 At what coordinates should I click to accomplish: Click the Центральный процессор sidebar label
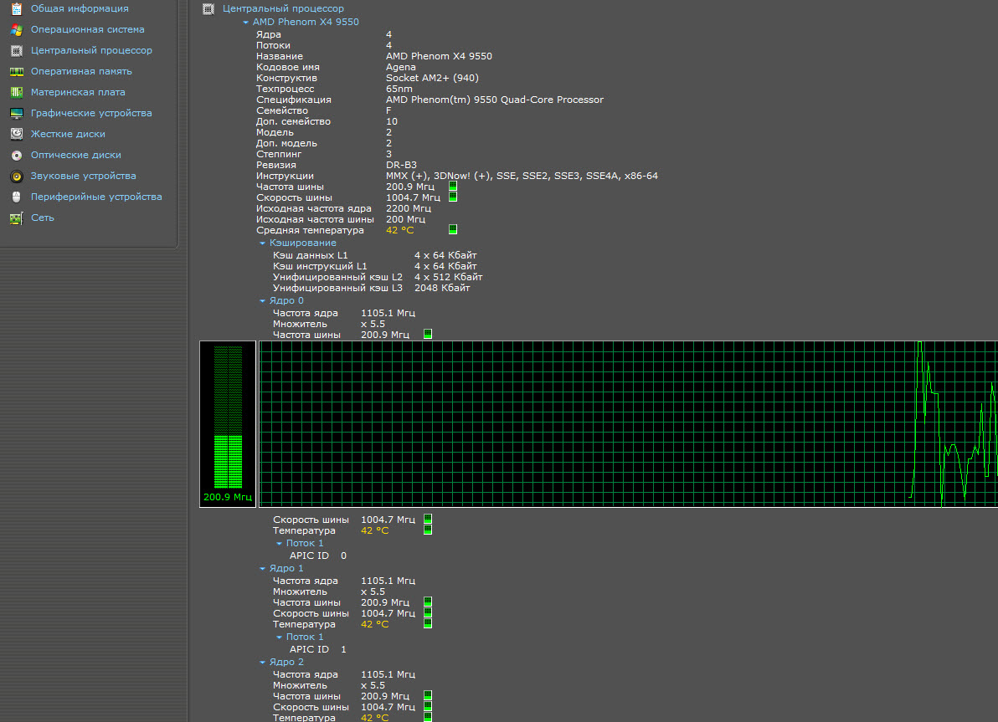91,50
